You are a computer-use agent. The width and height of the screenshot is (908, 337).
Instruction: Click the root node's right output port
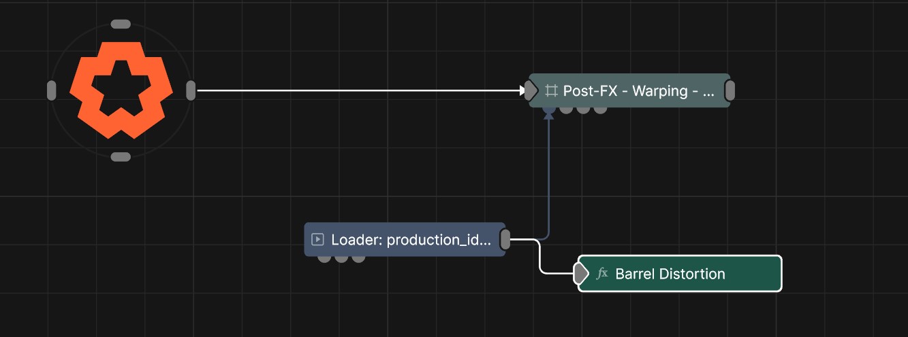[x=191, y=90]
